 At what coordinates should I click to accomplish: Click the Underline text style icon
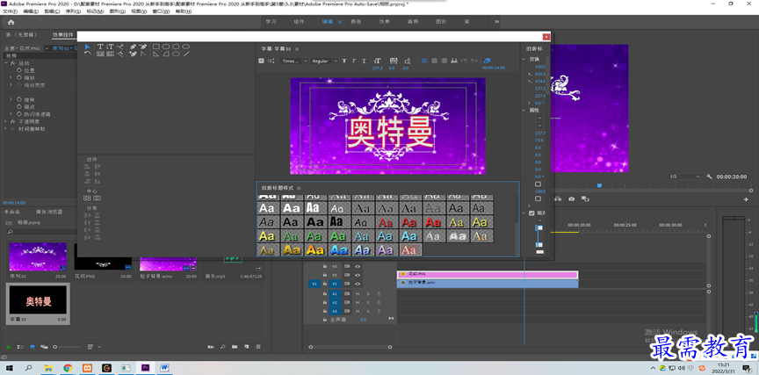(364, 61)
